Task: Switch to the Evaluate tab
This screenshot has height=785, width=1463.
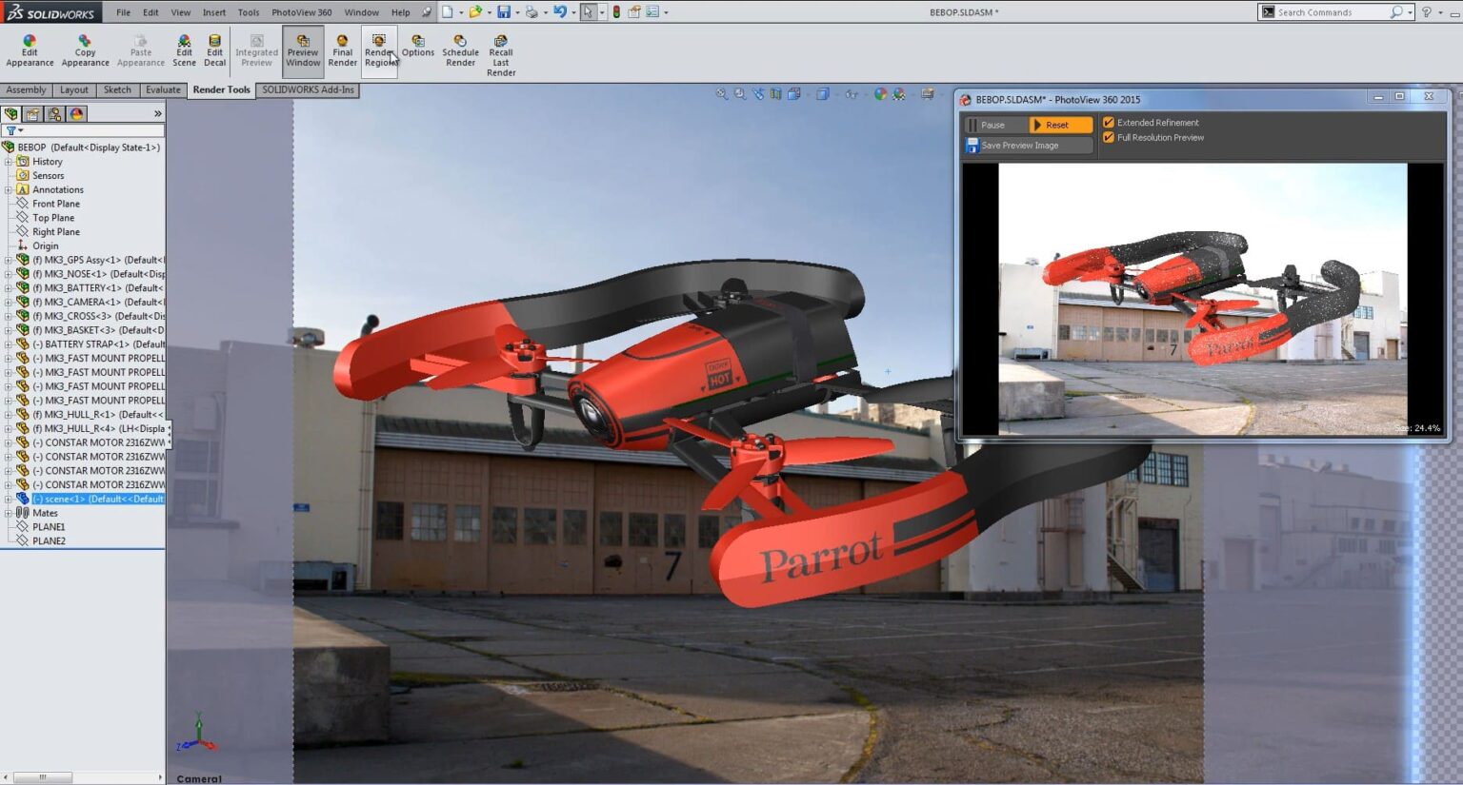Action: click(163, 90)
